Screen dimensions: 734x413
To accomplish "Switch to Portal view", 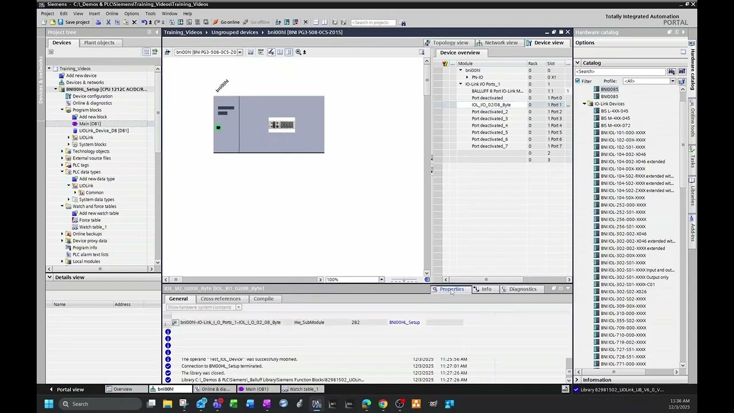I will click(67, 389).
